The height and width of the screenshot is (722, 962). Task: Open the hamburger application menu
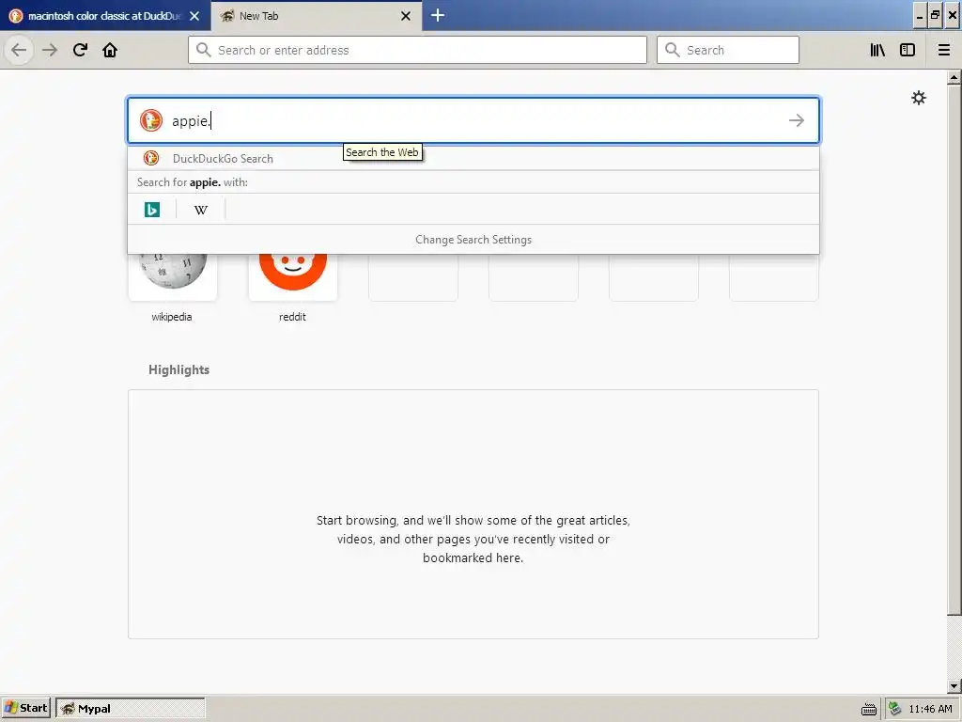(944, 50)
